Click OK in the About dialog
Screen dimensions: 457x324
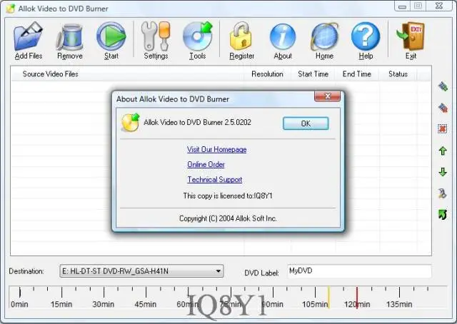[x=306, y=123]
